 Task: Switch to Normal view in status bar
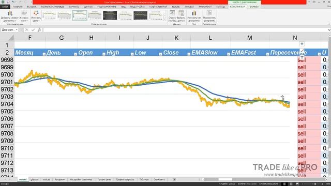click(284, 184)
